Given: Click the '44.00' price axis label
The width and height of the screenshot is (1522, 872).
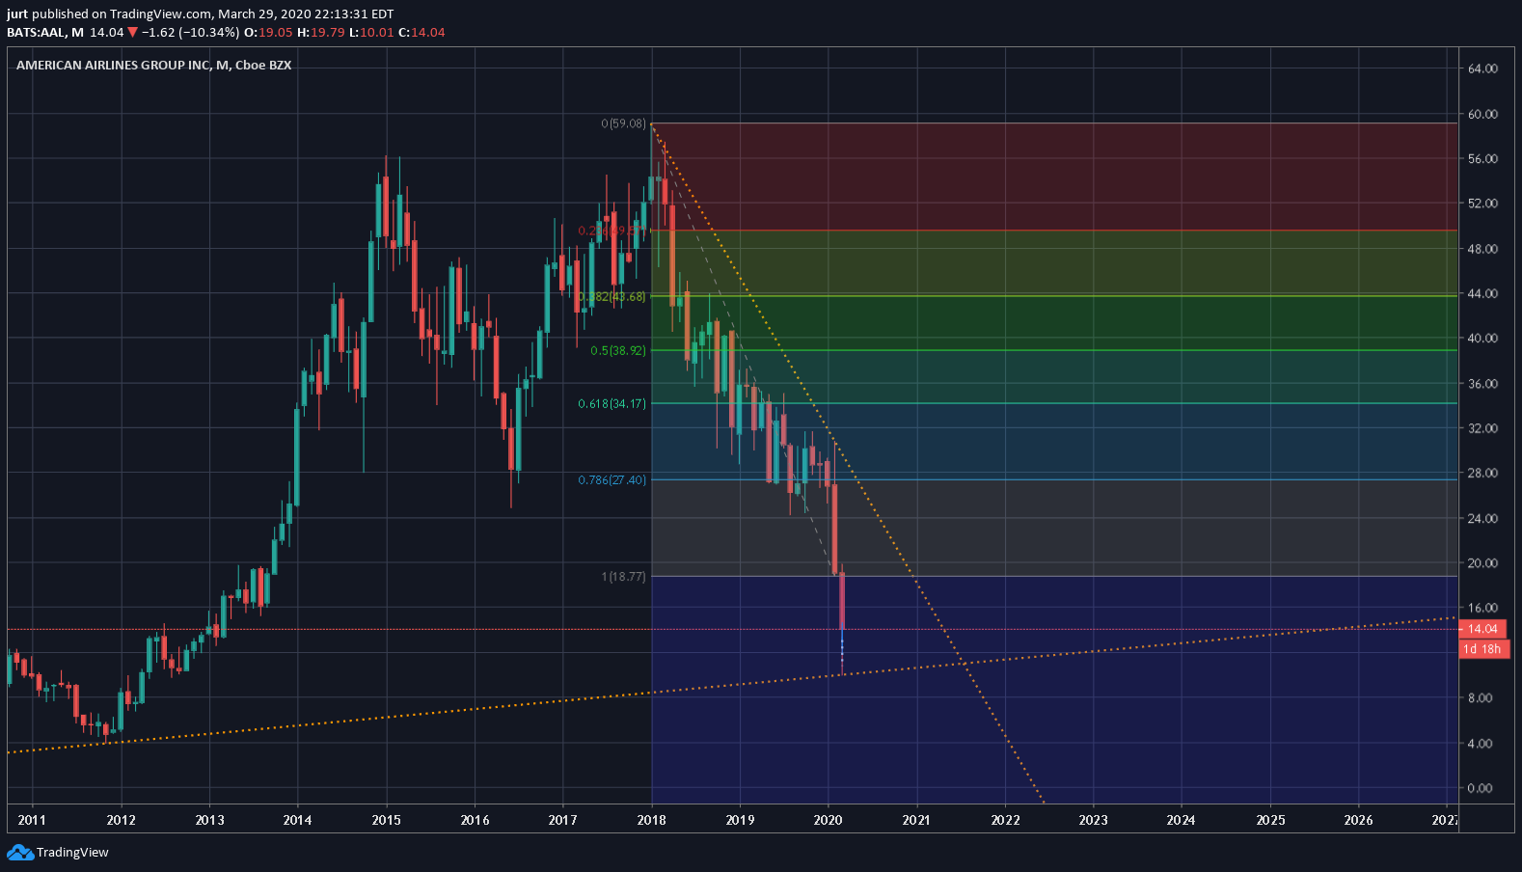Looking at the screenshot, I should (x=1482, y=293).
